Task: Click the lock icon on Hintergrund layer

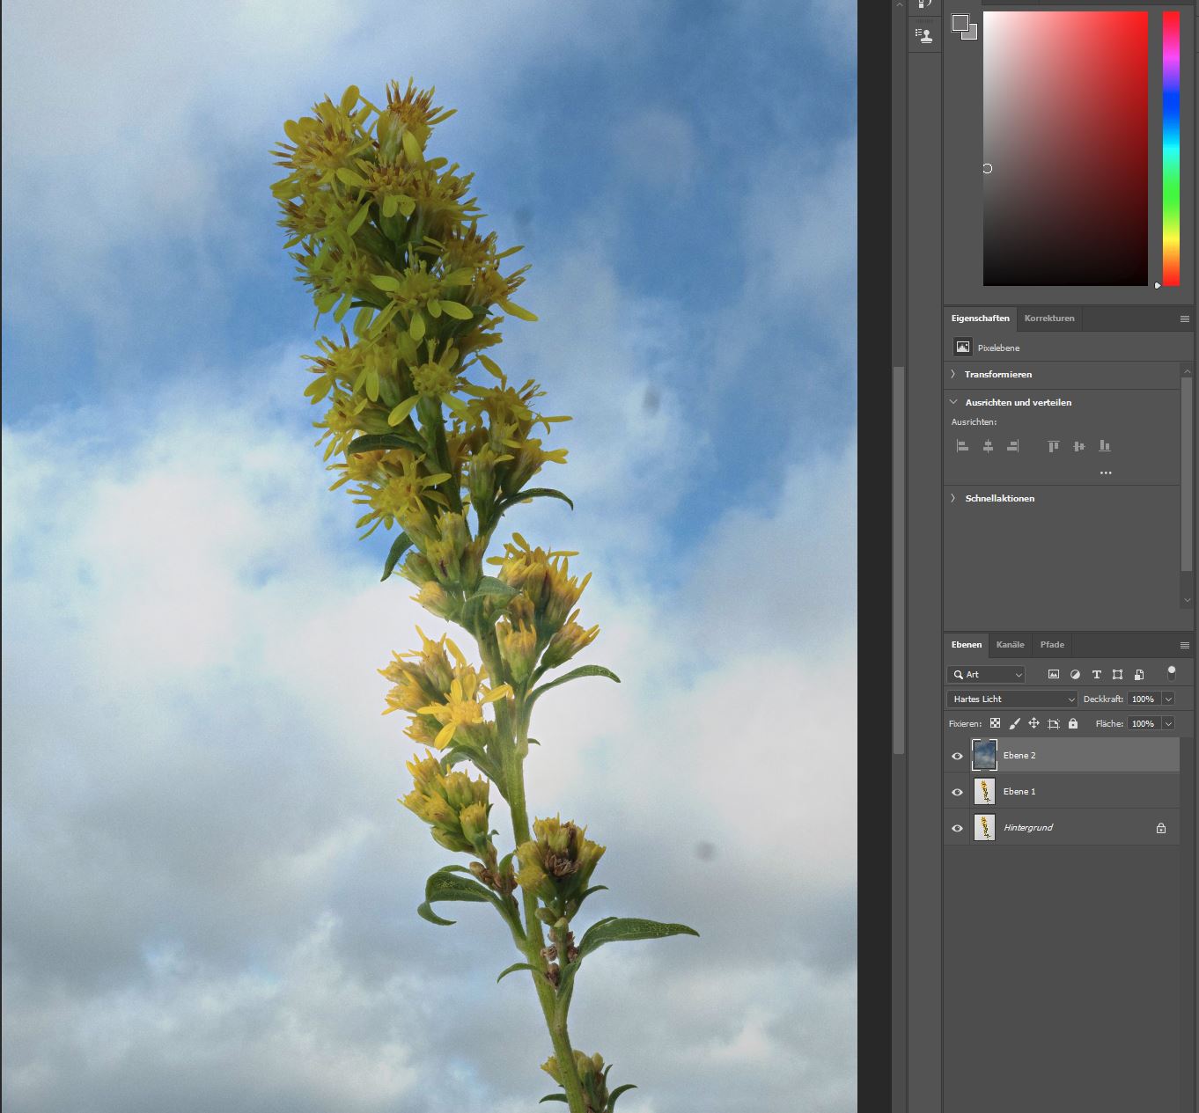Action: click(1161, 828)
